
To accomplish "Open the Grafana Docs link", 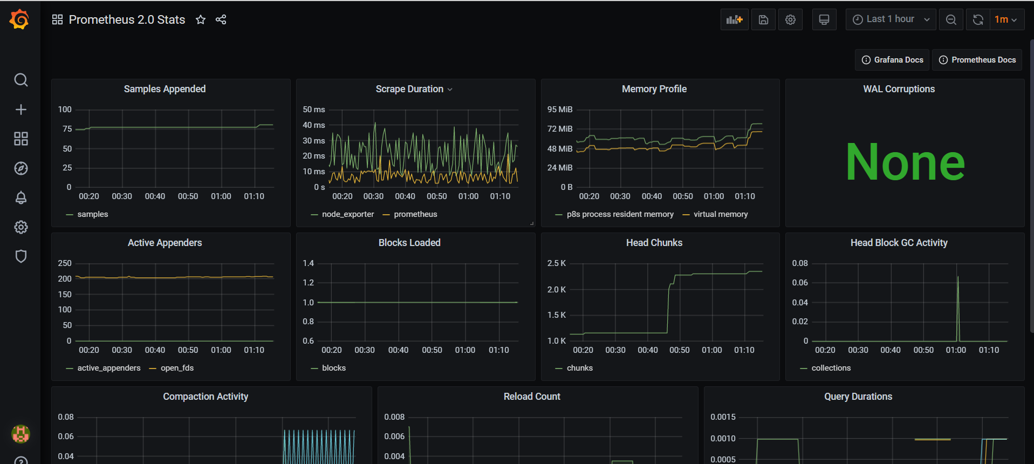I will pyautogui.click(x=892, y=60).
